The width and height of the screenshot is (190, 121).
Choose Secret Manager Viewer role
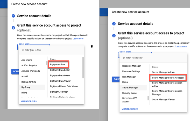[164, 99]
